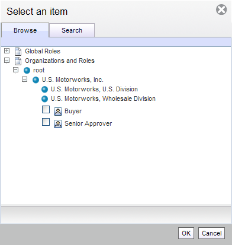Image resolution: width=232 pixels, height=245 pixels.
Task: Collapse the Organizations and Roles node
Action: (x=7, y=61)
